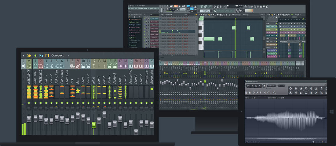Viewport: 336px width, 146px height.
Task: Open the ON INPUT dropdown in Edison
Action: point(271,86)
